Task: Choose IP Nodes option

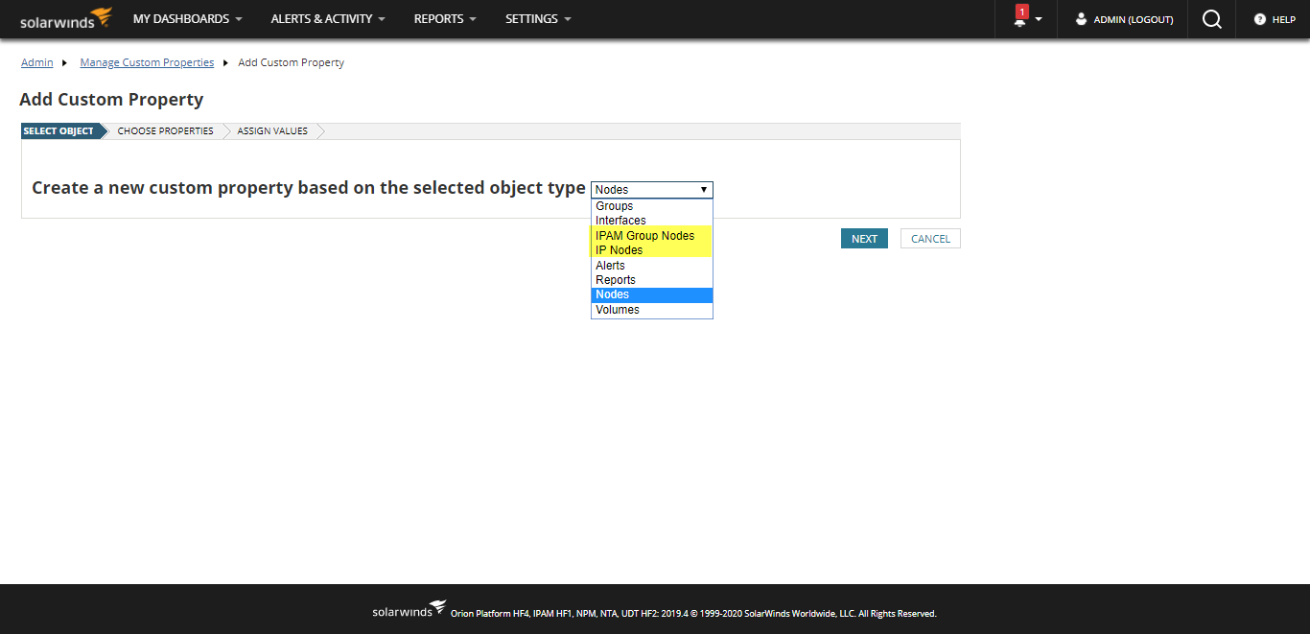Action: pyautogui.click(x=652, y=250)
